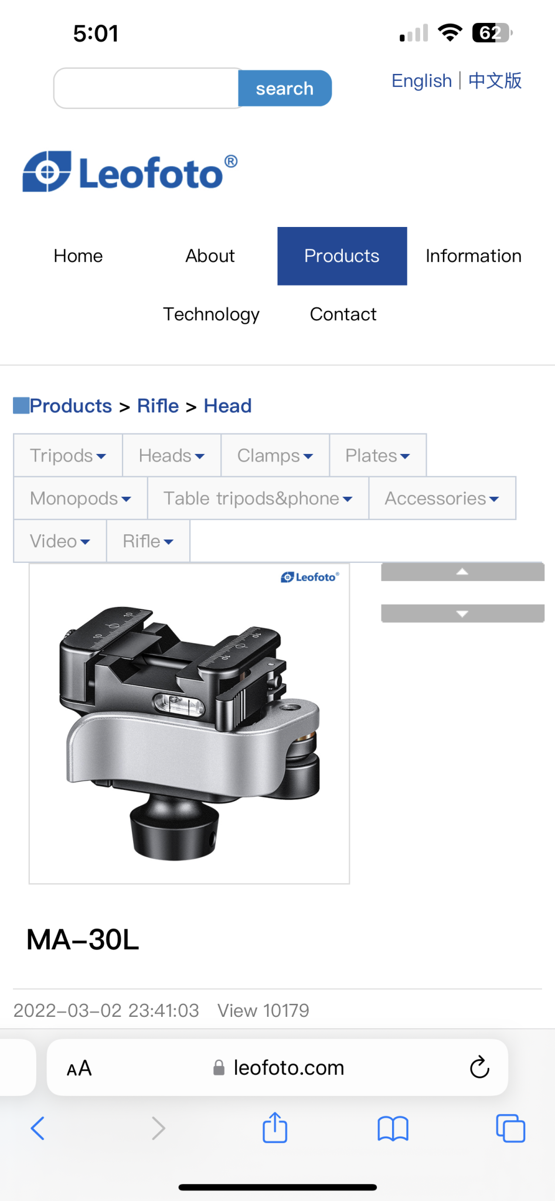
Task: Switch language to 中文版
Action: [x=495, y=80]
